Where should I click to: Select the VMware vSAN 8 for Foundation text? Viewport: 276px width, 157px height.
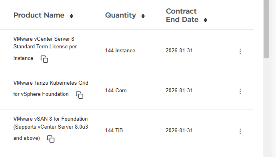coord(50,119)
